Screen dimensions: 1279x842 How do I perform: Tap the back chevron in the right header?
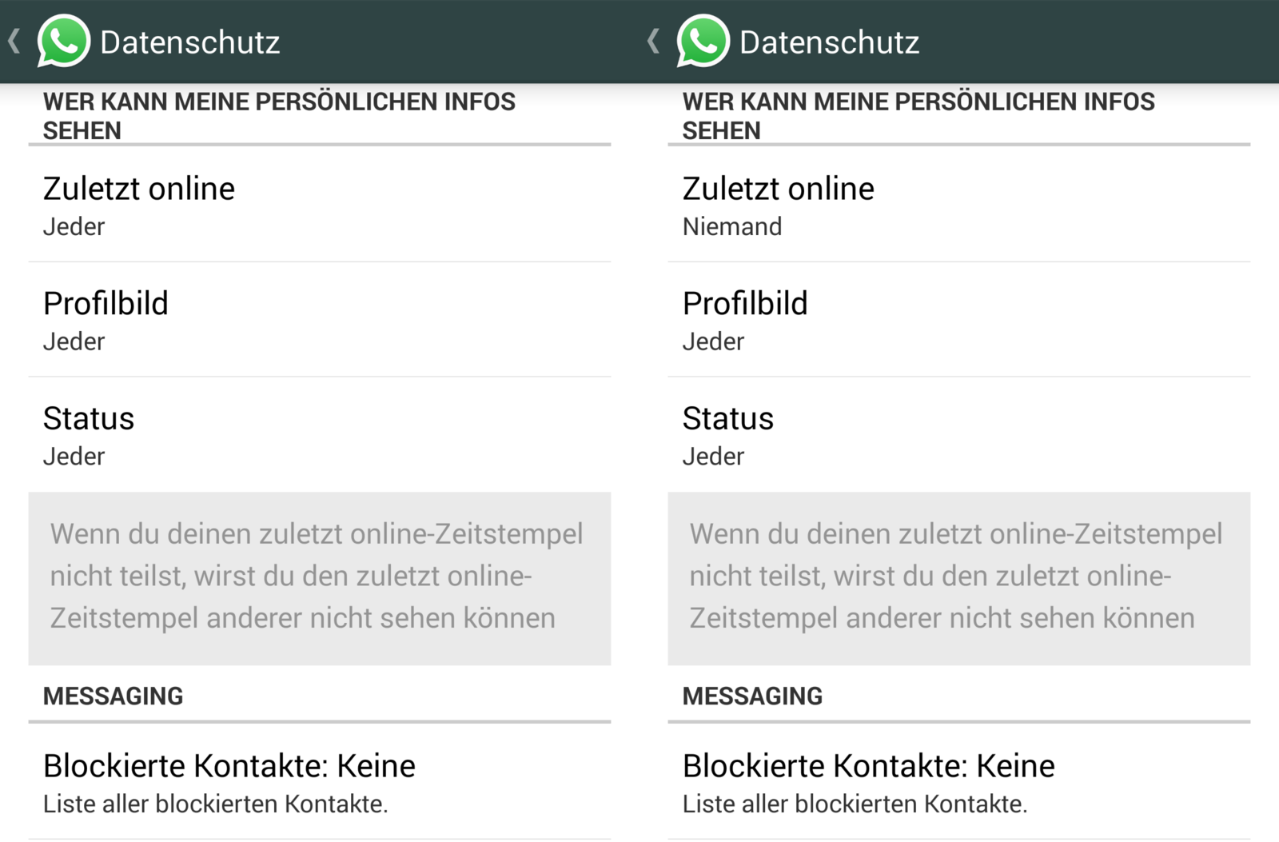pos(654,41)
